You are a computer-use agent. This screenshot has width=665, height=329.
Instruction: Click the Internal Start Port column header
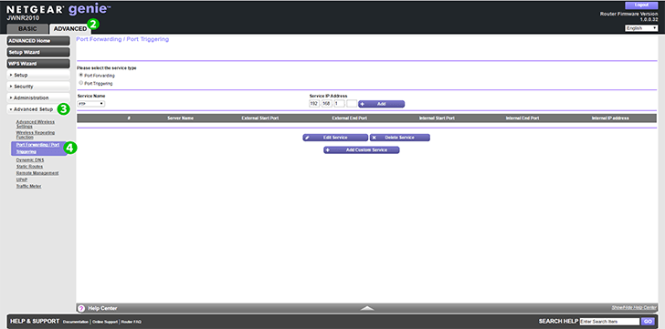point(437,118)
